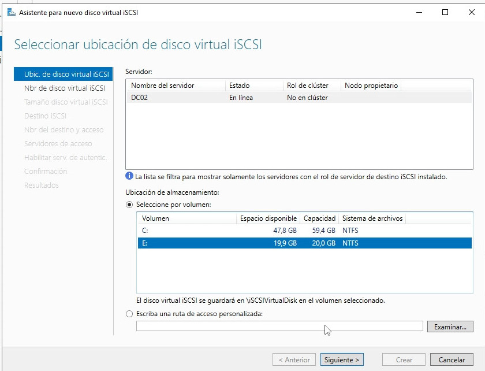Click the wizard icon in the title bar
This screenshot has height=371, width=485.
[11, 12]
